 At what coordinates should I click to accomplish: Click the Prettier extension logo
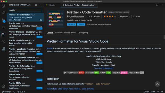56,19
